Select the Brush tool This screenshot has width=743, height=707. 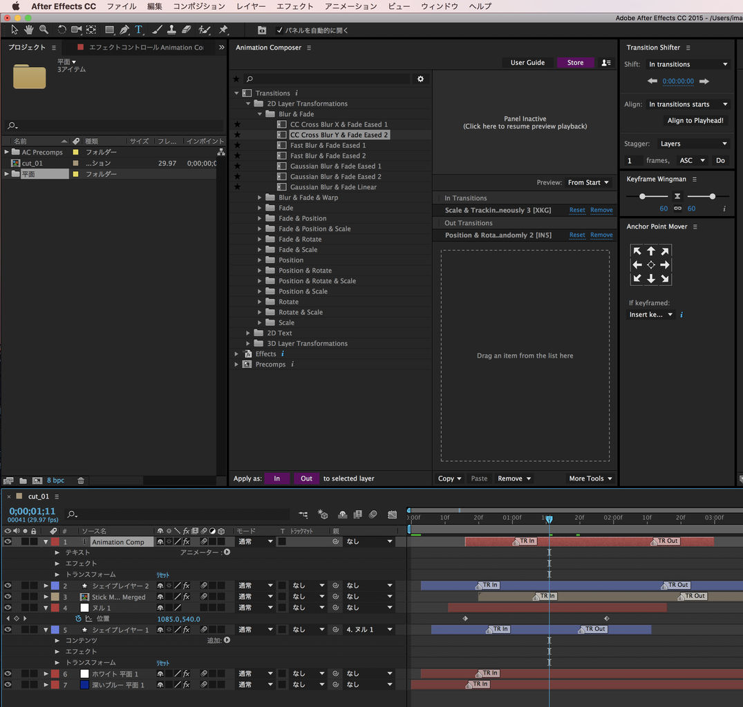pos(156,30)
